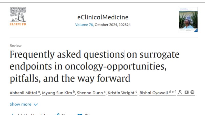Open author Abhenil Mittal's details
Viewport: 205px width, 115px height.
(x=24, y=93)
